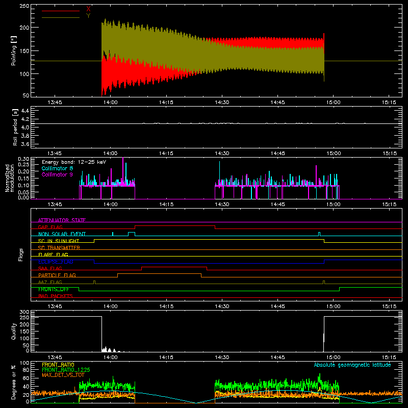Click the 80 tick on Degrees axis

coord(26,370)
